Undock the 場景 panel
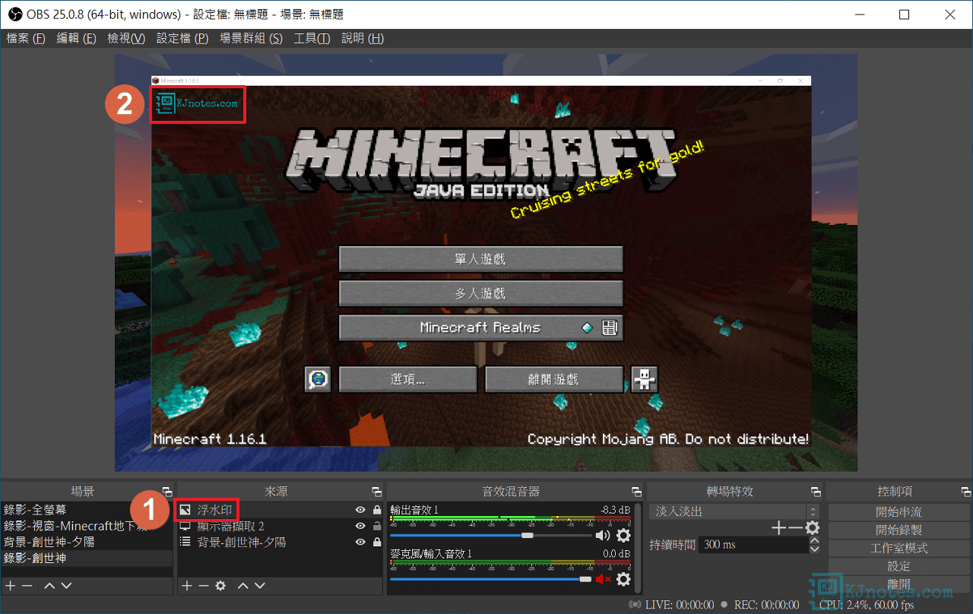The width and height of the screenshot is (973, 614). point(167,492)
